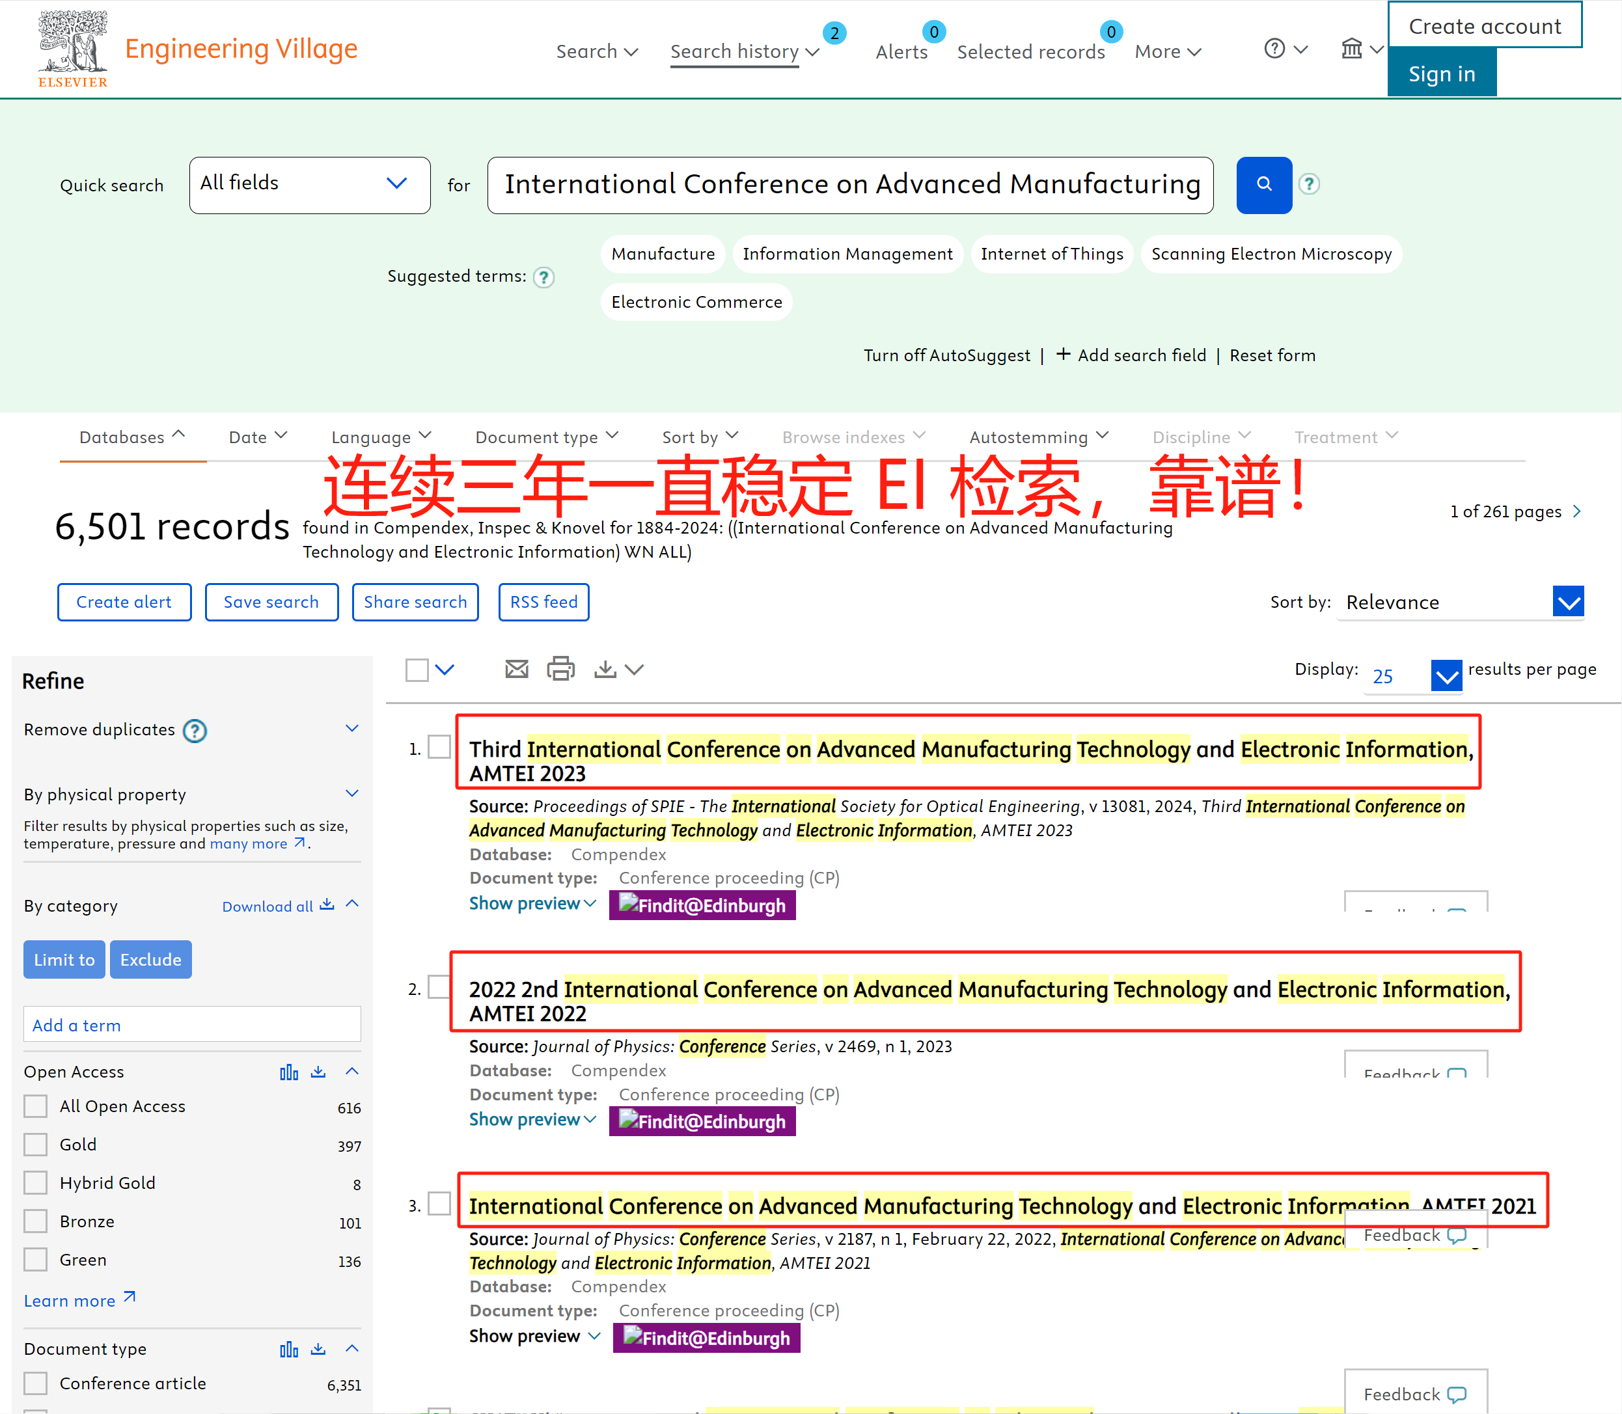Open the Databases filter tab
1622x1414 pixels.
pyautogui.click(x=133, y=437)
